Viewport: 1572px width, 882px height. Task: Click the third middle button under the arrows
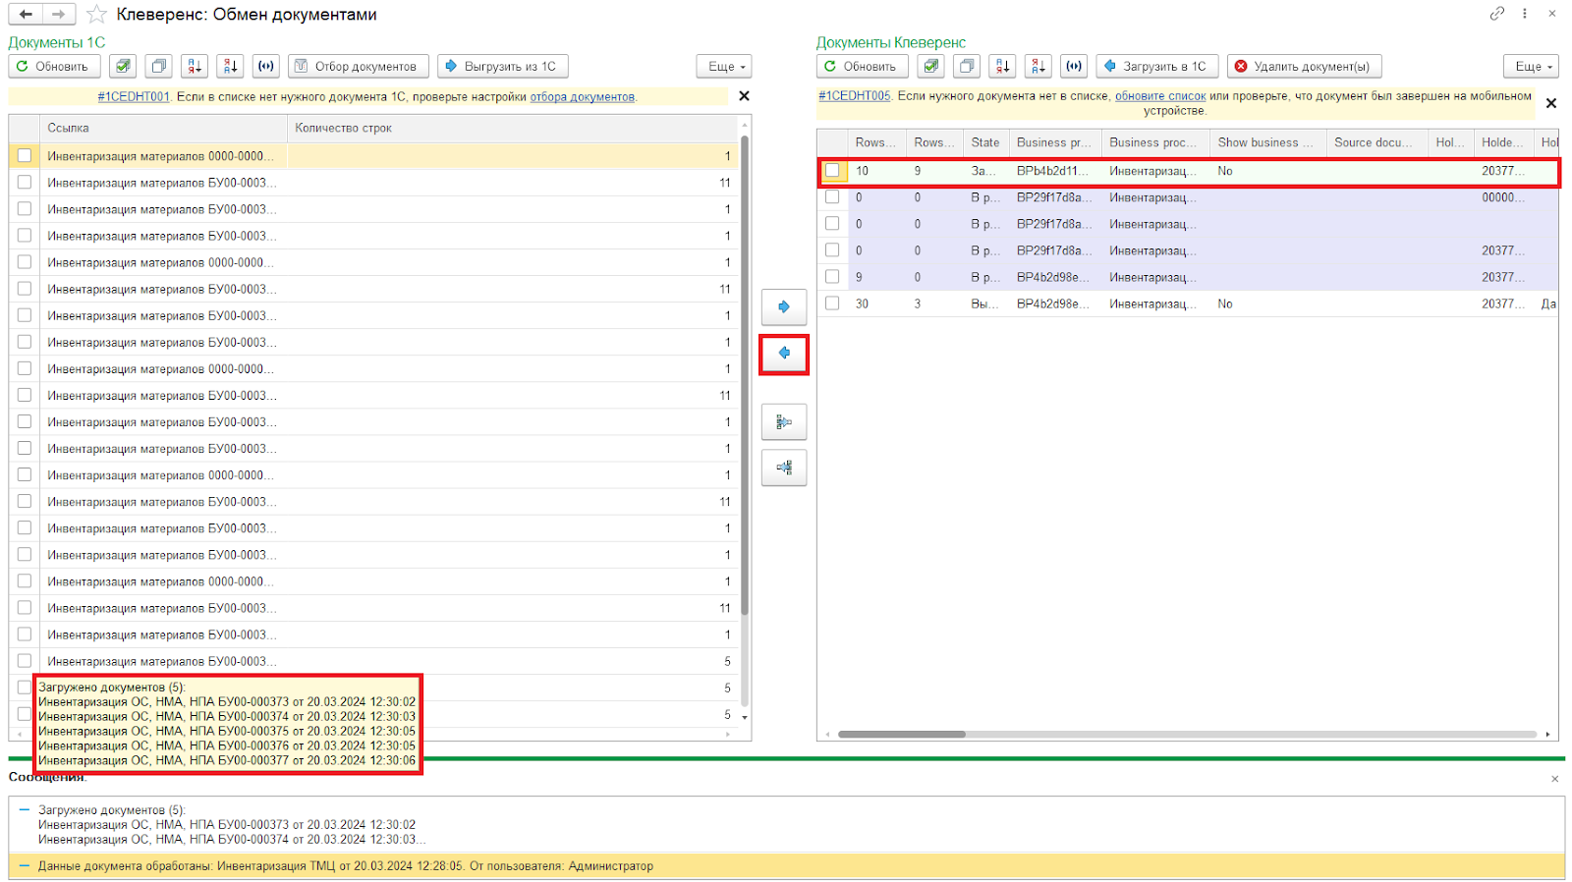pyautogui.click(x=784, y=422)
